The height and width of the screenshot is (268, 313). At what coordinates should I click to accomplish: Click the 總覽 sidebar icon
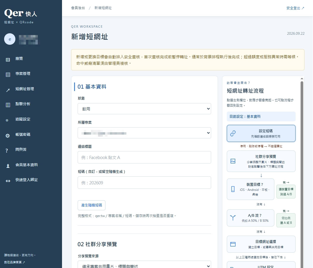pos(8,60)
